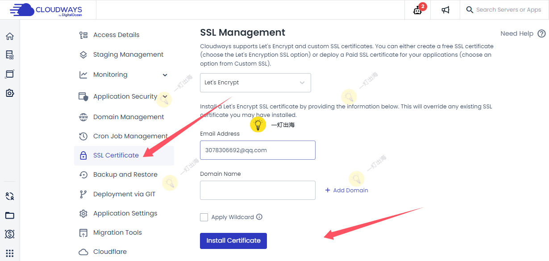Focus the Email Address field
Screen dimensions: 549x261
coord(258,150)
